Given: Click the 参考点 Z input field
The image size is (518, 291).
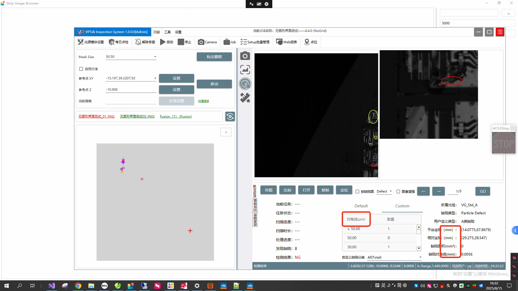Looking at the screenshot, I should [x=131, y=89].
